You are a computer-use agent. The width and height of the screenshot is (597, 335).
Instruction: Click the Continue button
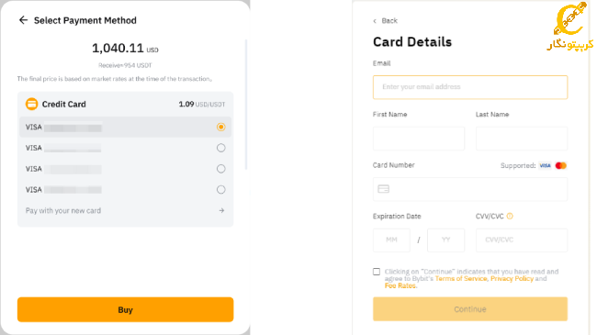pyautogui.click(x=470, y=309)
